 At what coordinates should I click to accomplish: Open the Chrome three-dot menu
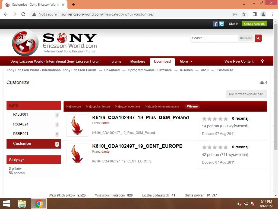272,14
